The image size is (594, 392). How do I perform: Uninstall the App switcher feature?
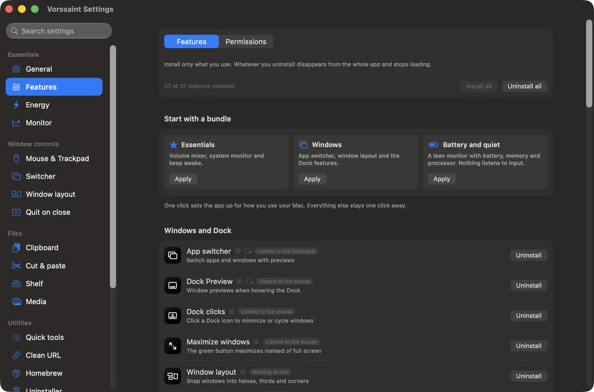click(529, 255)
